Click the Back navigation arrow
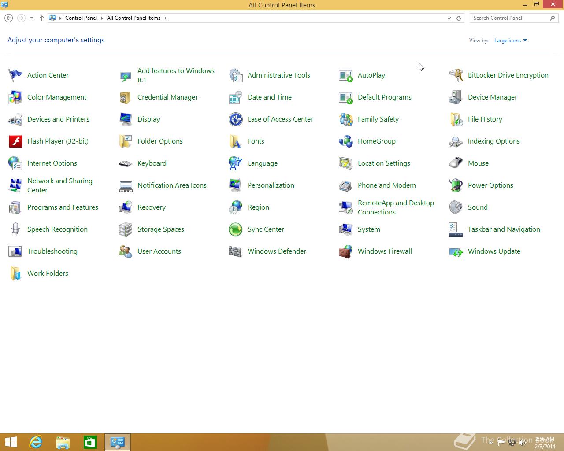 tap(8, 18)
